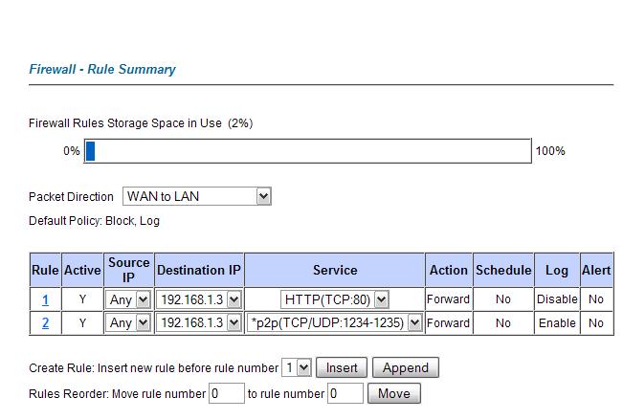Screen dimensions: 623x420
Task: Expand rule 1 Destination IP dropdown
Action: (x=199, y=299)
